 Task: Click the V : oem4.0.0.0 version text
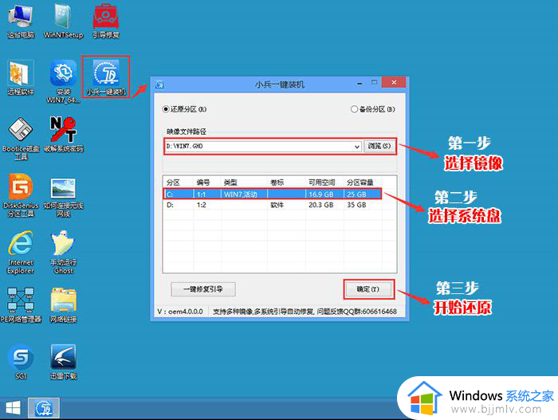point(180,312)
